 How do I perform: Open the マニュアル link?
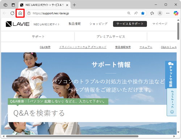pos(146,47)
